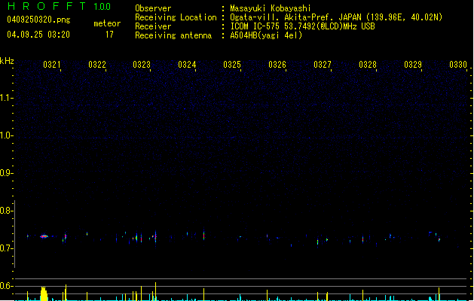Click the 0322 time axis marker
Image resolution: width=474 pixels, height=301 pixels.
97,65
